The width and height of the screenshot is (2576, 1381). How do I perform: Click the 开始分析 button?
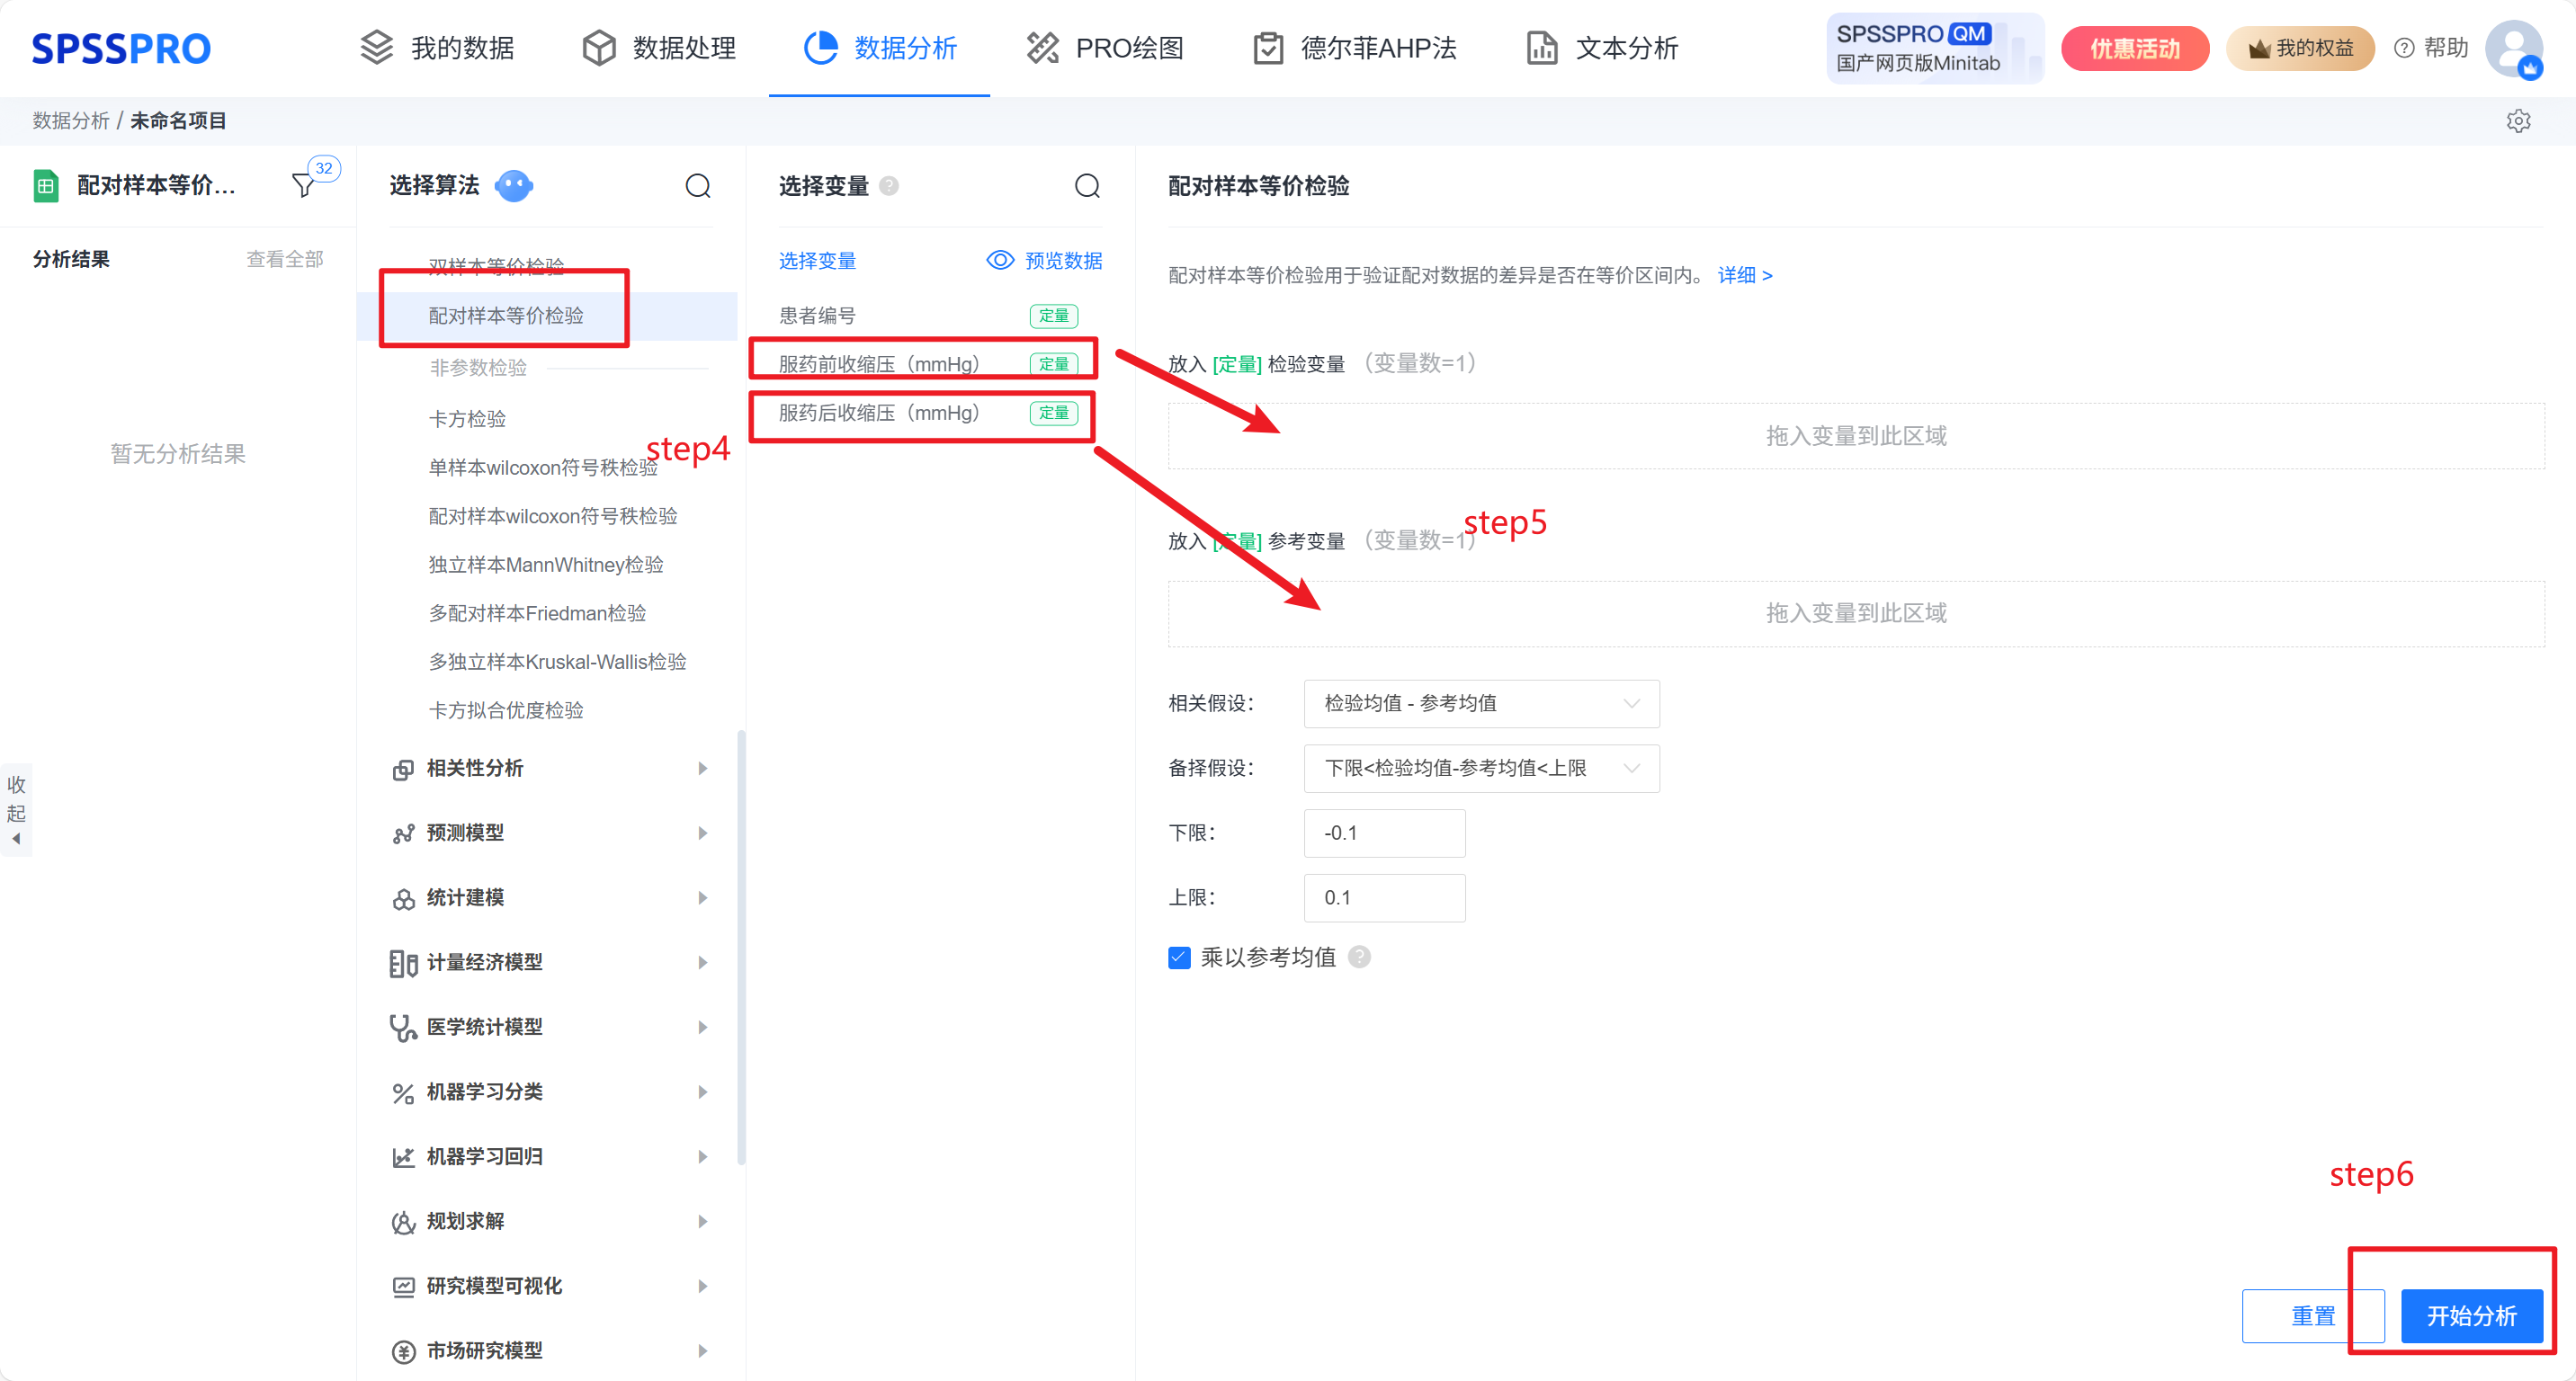point(2471,1316)
